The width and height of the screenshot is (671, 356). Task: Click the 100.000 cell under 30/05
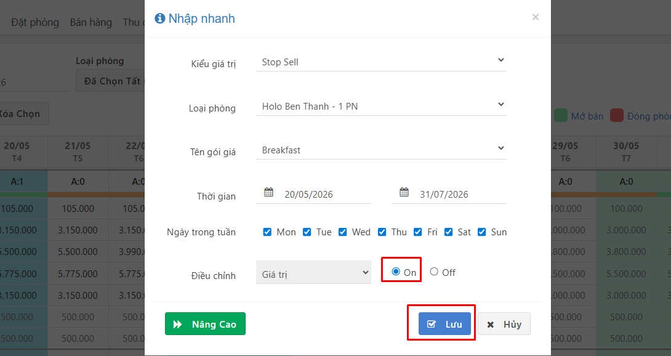pyautogui.click(x=626, y=209)
